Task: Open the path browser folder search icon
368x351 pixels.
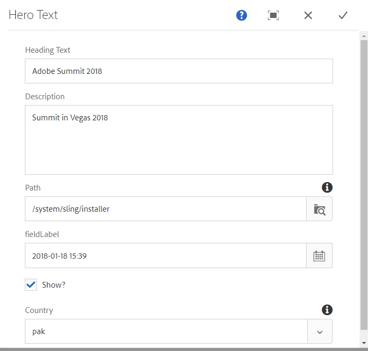Action: (x=319, y=209)
